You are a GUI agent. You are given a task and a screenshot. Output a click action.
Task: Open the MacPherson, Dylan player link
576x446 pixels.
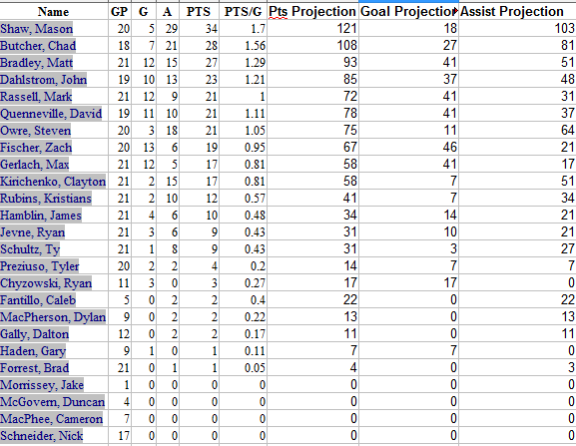pos(53,317)
